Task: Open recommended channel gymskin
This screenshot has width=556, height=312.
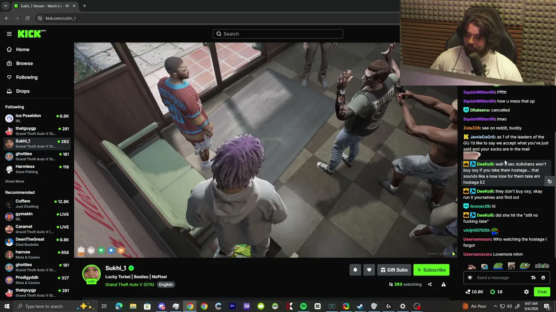Action: click(x=37, y=216)
